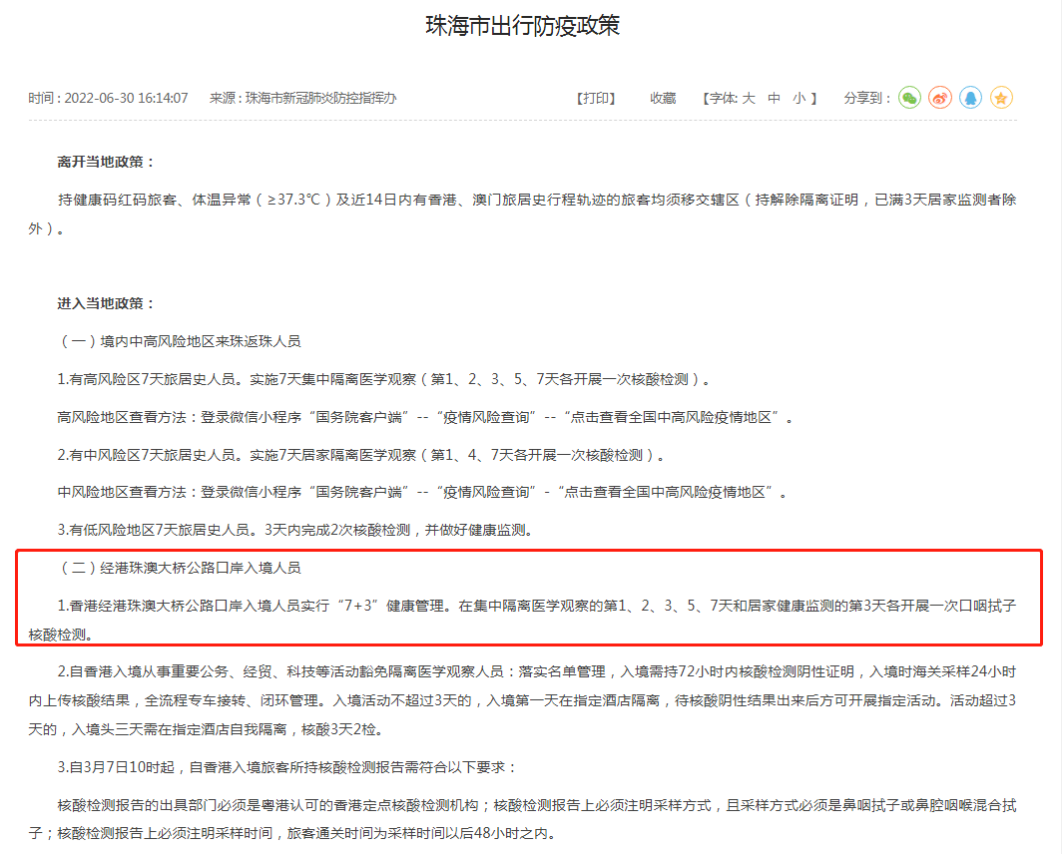Share the page on Sina Weibo
The height and width of the screenshot is (854, 1062).
click(x=939, y=98)
